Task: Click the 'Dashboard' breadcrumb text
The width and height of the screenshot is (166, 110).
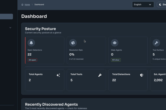Action: [39, 4]
